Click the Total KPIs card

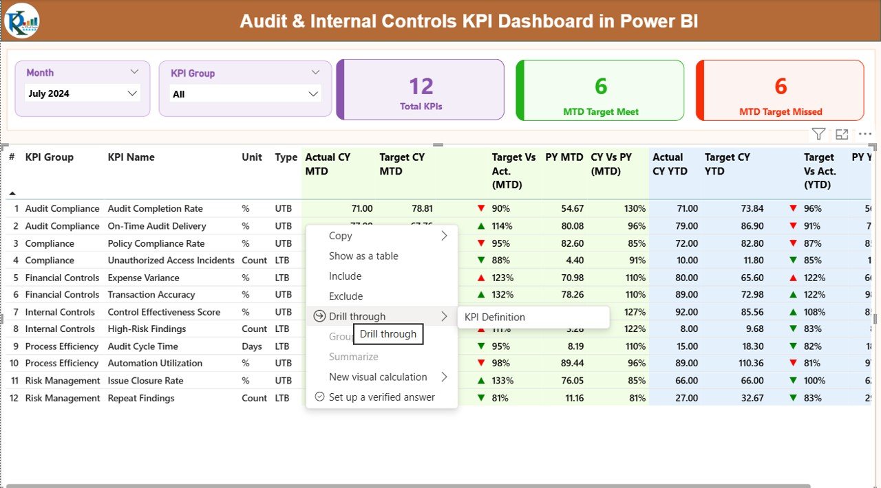point(420,90)
